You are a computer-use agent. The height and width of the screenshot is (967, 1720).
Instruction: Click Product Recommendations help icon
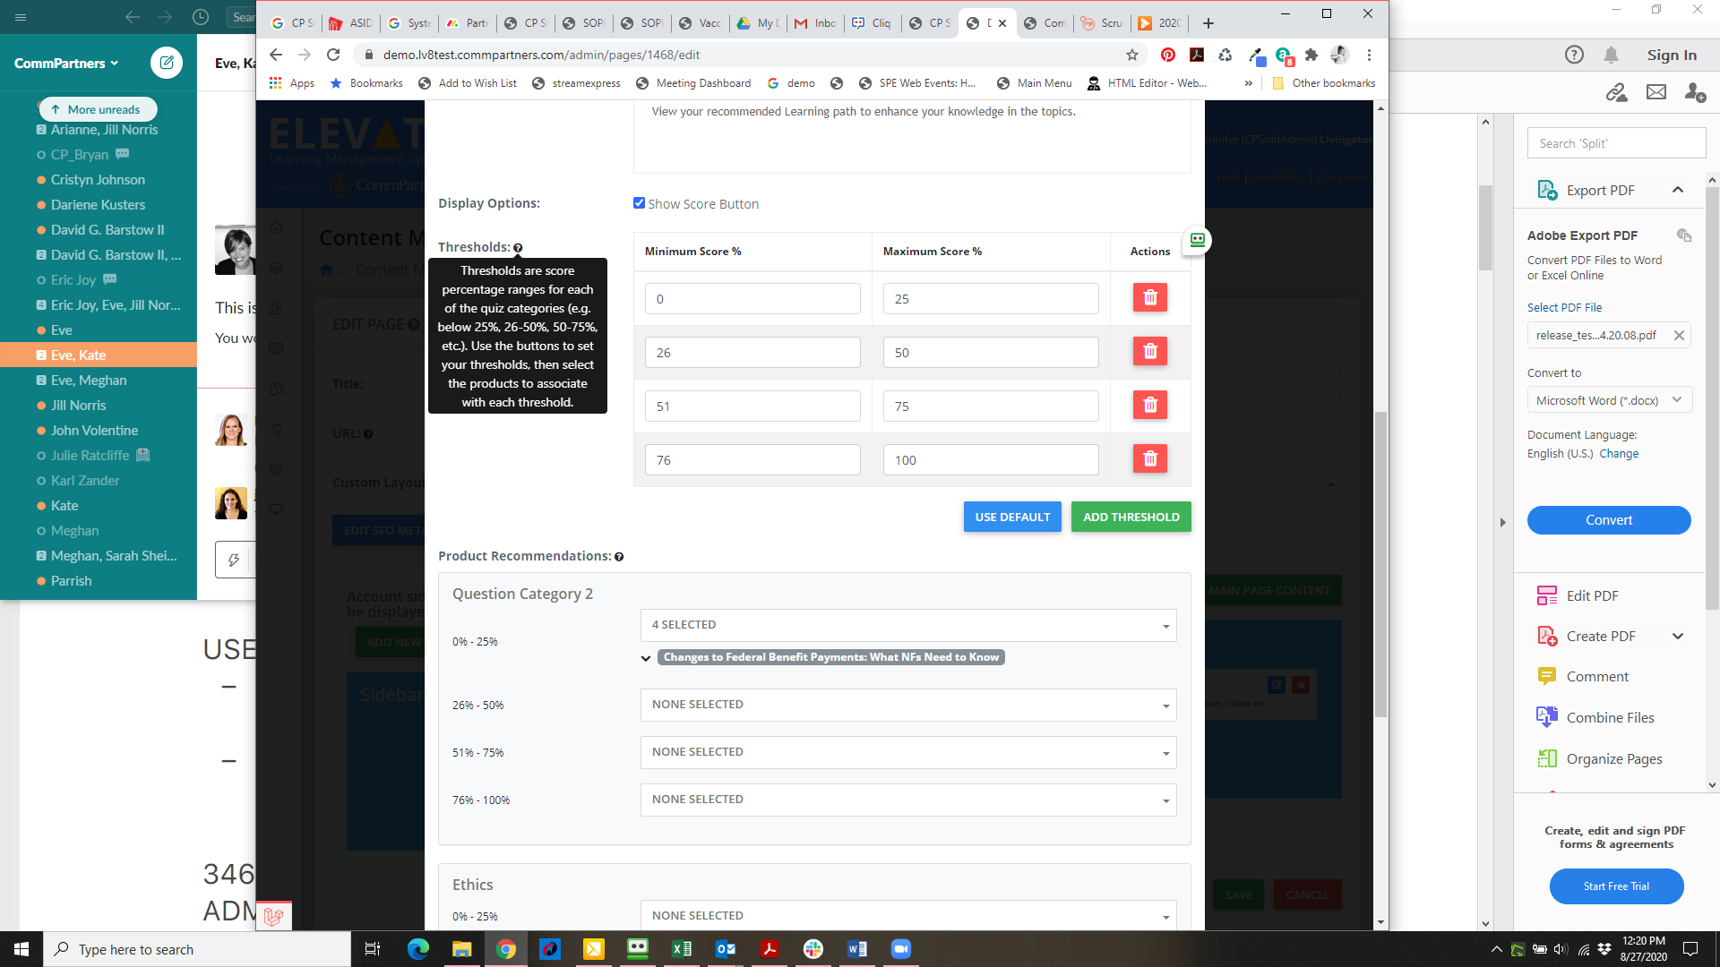point(619,557)
